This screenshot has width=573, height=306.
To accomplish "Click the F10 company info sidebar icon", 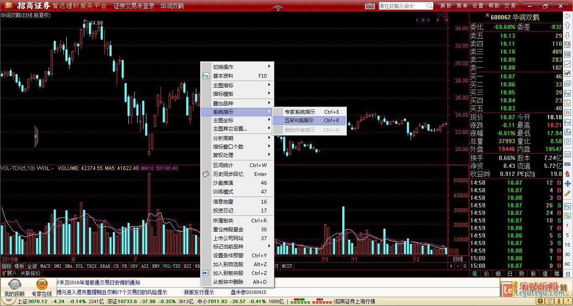I will (x=567, y=94).
